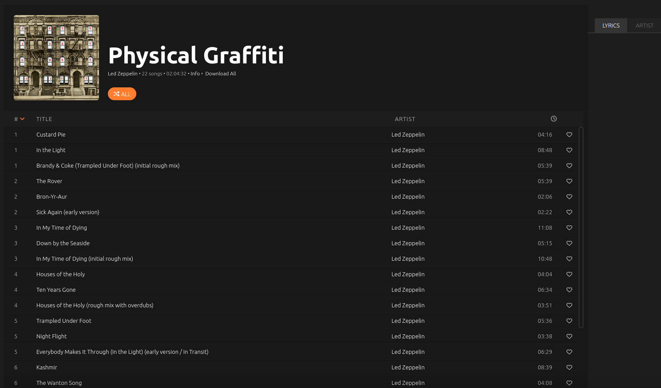Like the song Custard Pie
Viewport: 661px width, 388px height.
(x=569, y=135)
